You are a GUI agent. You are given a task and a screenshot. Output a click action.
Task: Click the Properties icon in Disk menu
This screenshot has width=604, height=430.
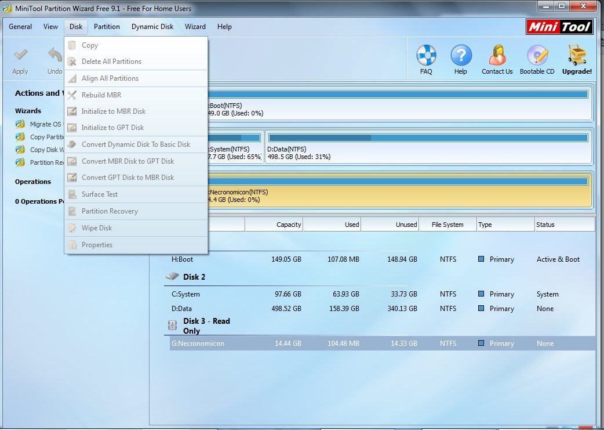(72, 245)
